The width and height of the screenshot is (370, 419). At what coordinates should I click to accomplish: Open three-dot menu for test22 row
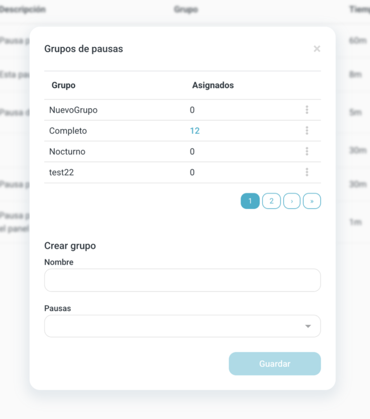pyautogui.click(x=307, y=173)
